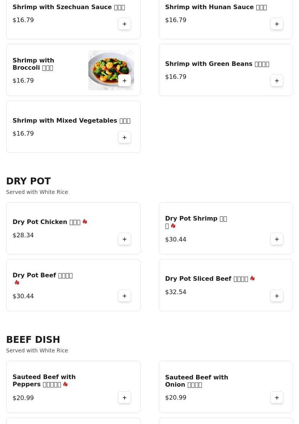This screenshot has width=299, height=424.
Task: Add Dry Pot Shrimp to cart
Action: pyautogui.click(x=277, y=239)
